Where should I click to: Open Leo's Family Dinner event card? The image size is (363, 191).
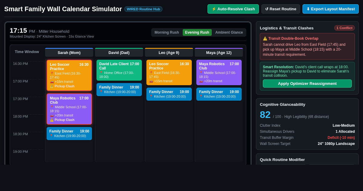pos(169,94)
